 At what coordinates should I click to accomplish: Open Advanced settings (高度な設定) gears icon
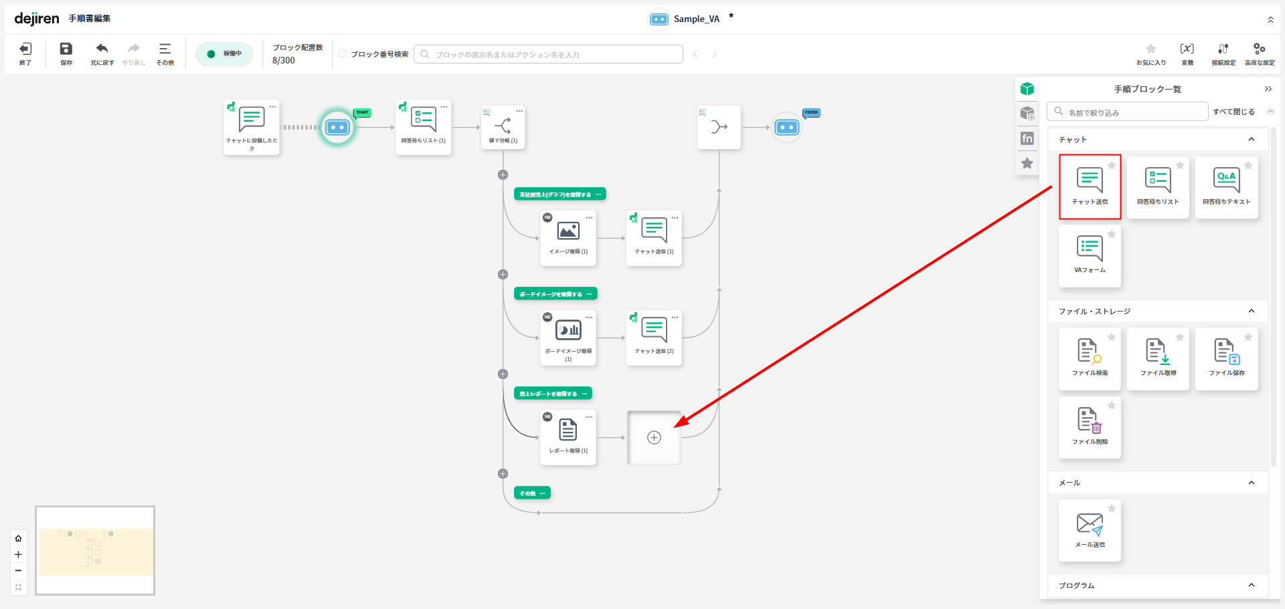pos(1259,49)
